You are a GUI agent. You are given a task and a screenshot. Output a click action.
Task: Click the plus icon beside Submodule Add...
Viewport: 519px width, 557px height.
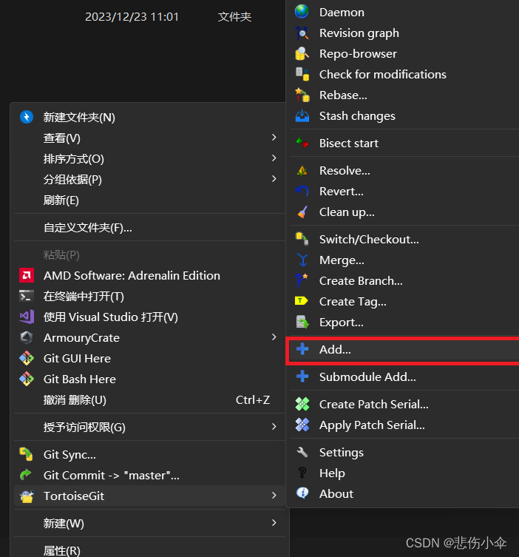pos(302,377)
